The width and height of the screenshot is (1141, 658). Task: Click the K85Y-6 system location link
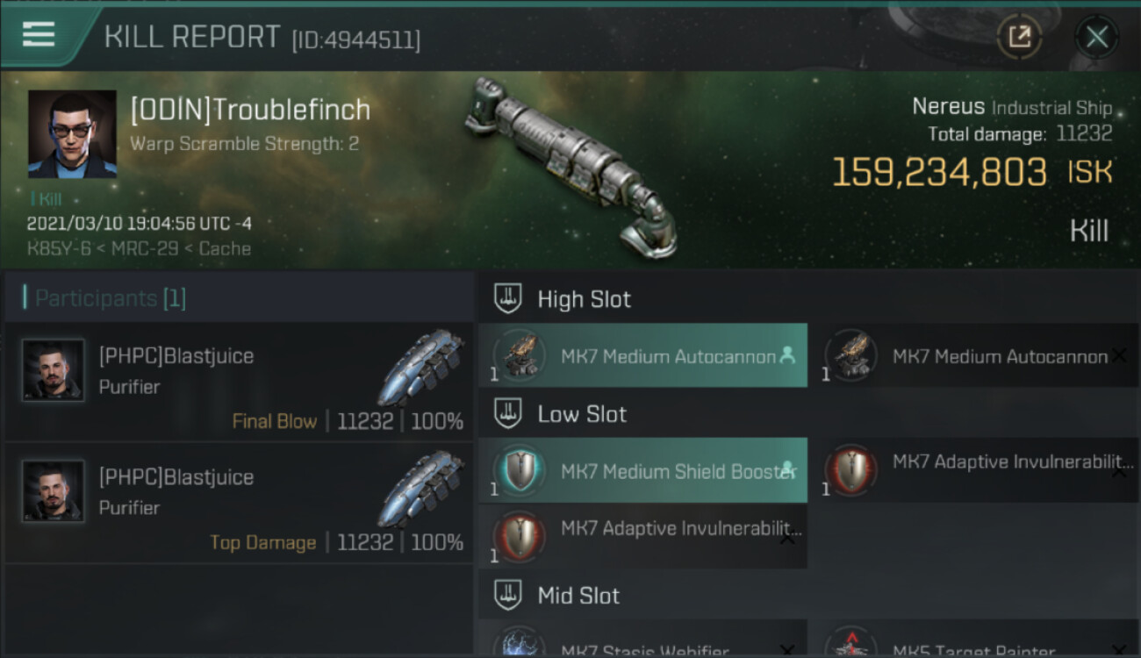tap(59, 248)
